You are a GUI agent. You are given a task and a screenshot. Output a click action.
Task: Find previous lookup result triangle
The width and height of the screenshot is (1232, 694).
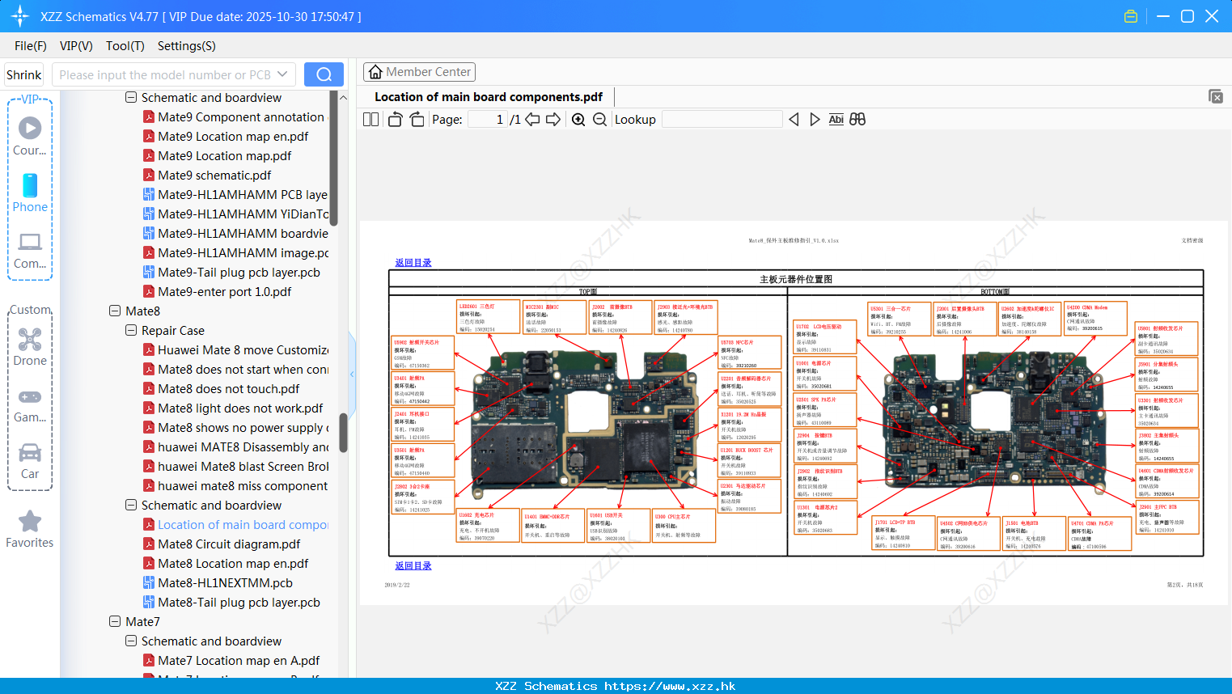(794, 120)
